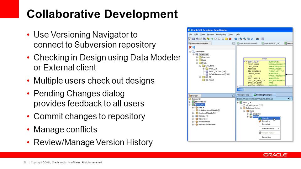Select DataModels repository node
Viewport: 301px width, 169px height.
(203, 54)
